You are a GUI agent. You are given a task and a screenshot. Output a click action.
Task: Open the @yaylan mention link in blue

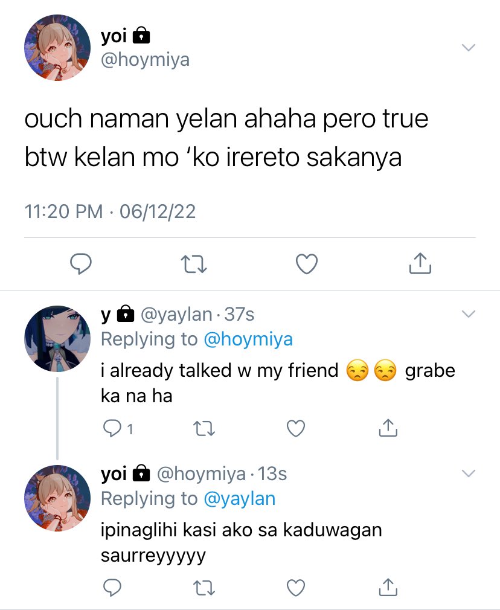pos(239,499)
